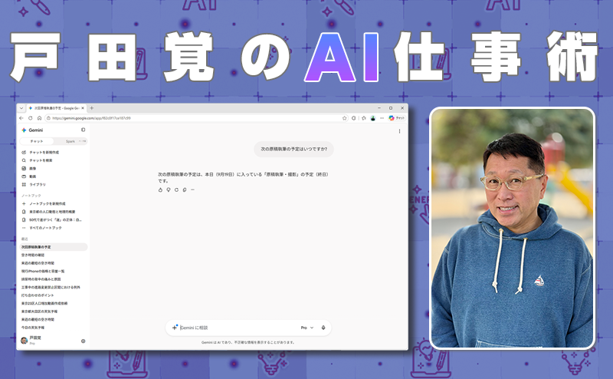
Task: Click the search chats magnifier icon
Action: 24,160
